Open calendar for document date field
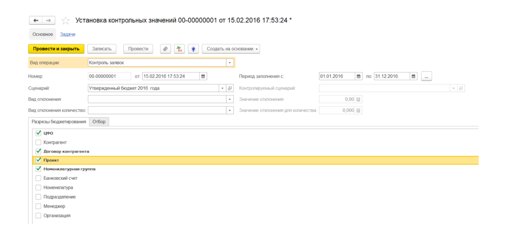This screenshot has height=228, width=505. 203,76
